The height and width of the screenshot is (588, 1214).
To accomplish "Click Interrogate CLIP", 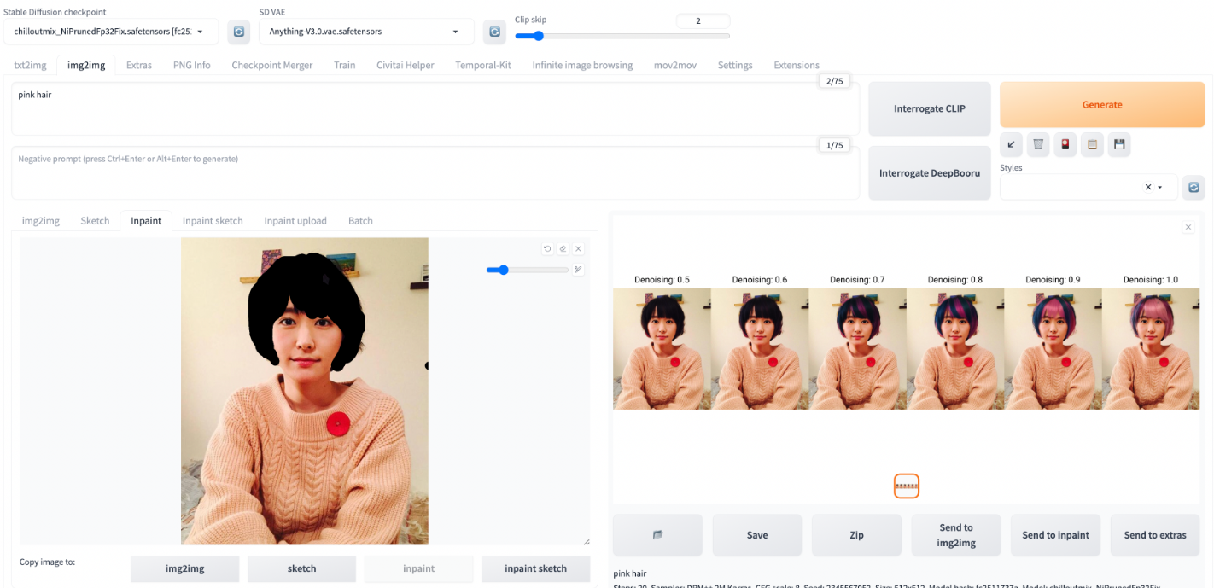I will click(930, 108).
